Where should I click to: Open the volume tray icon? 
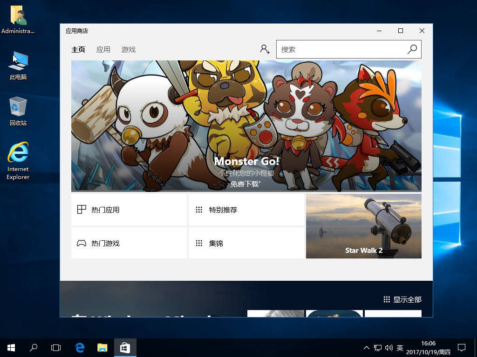(389, 348)
